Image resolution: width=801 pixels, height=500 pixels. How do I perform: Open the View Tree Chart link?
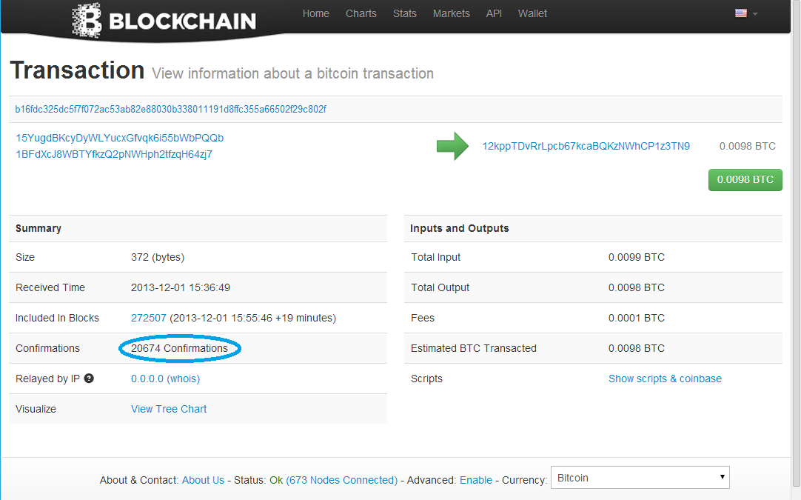pyautogui.click(x=169, y=409)
